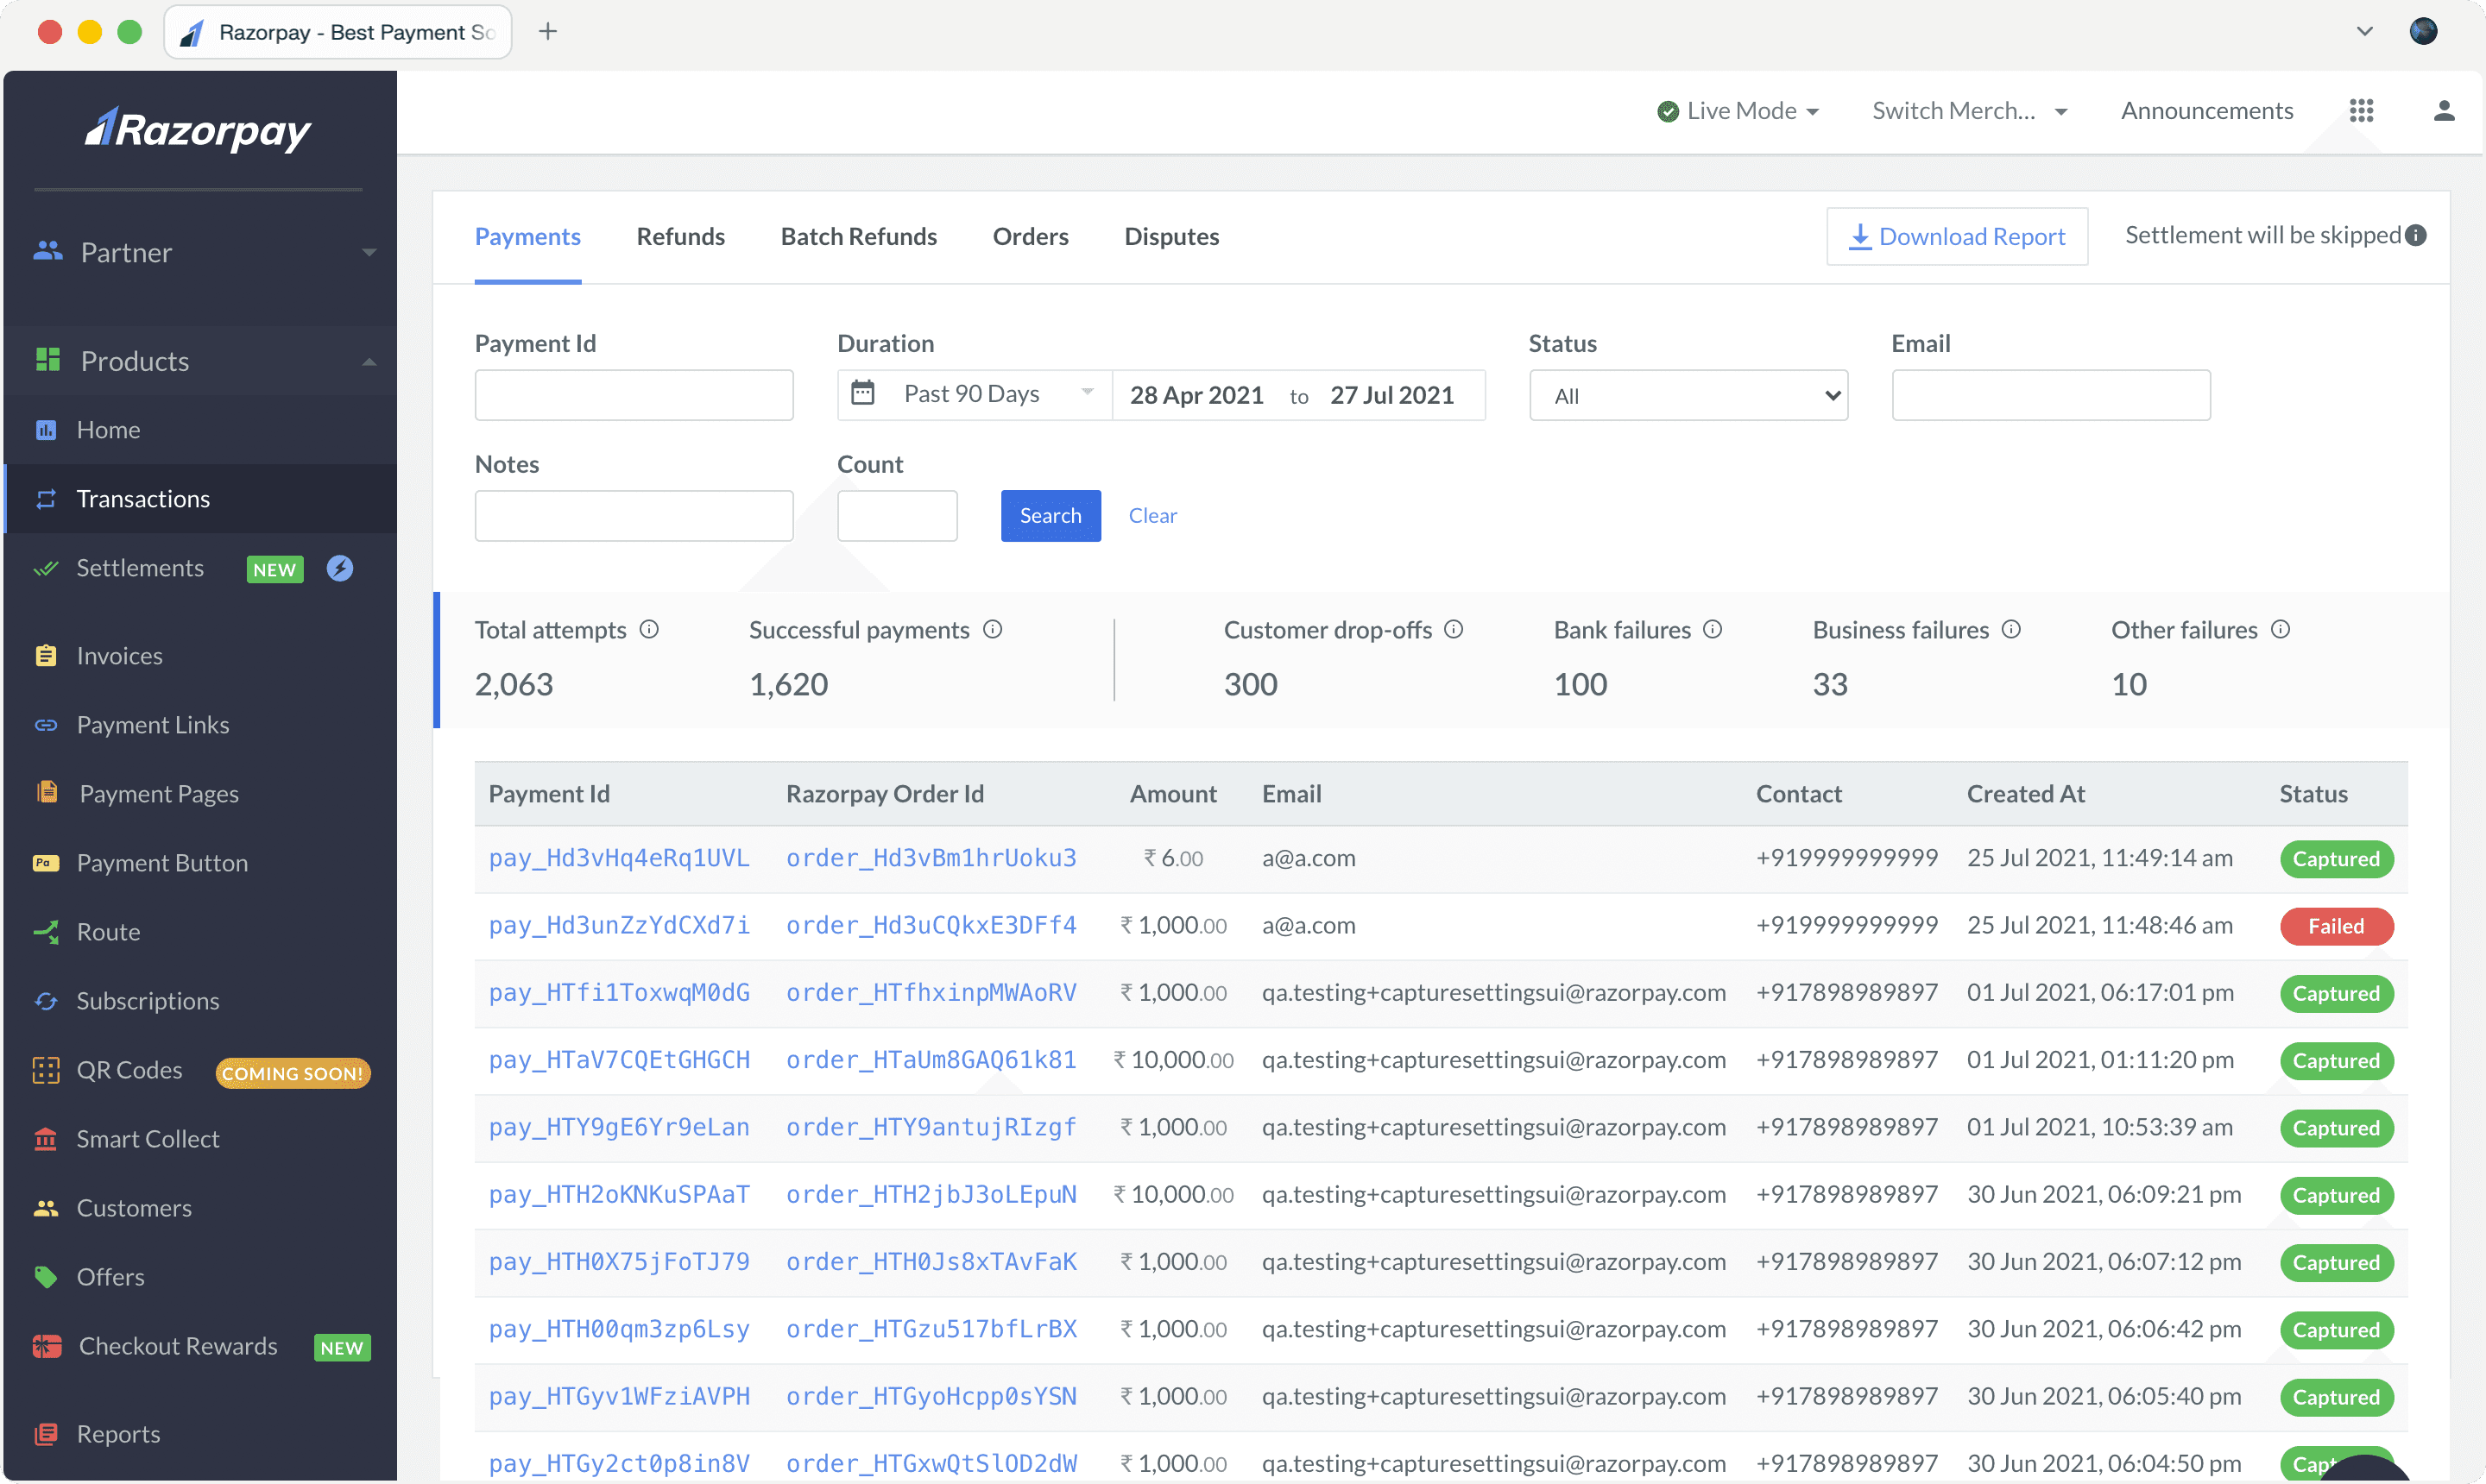
Task: Click info icon next to Total attempts
Action: tap(649, 629)
